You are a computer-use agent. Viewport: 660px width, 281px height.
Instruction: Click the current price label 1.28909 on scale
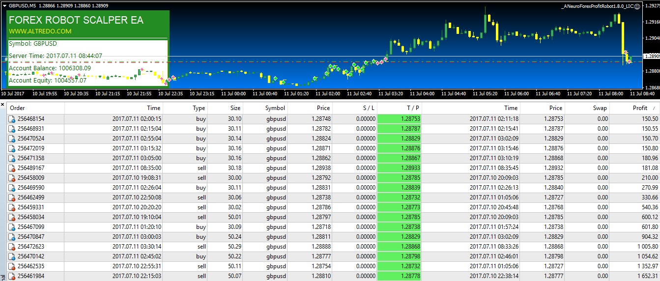[x=651, y=56]
